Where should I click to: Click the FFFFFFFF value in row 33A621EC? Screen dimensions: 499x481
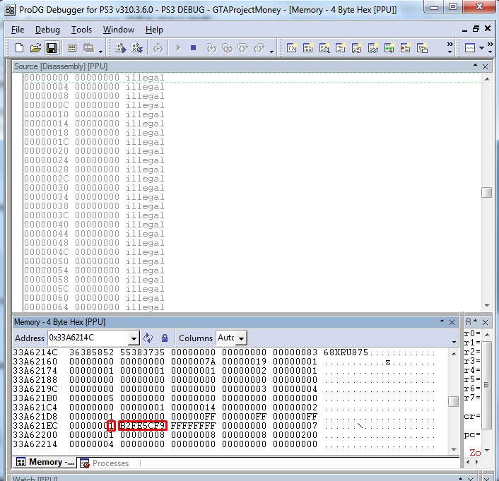click(x=194, y=426)
